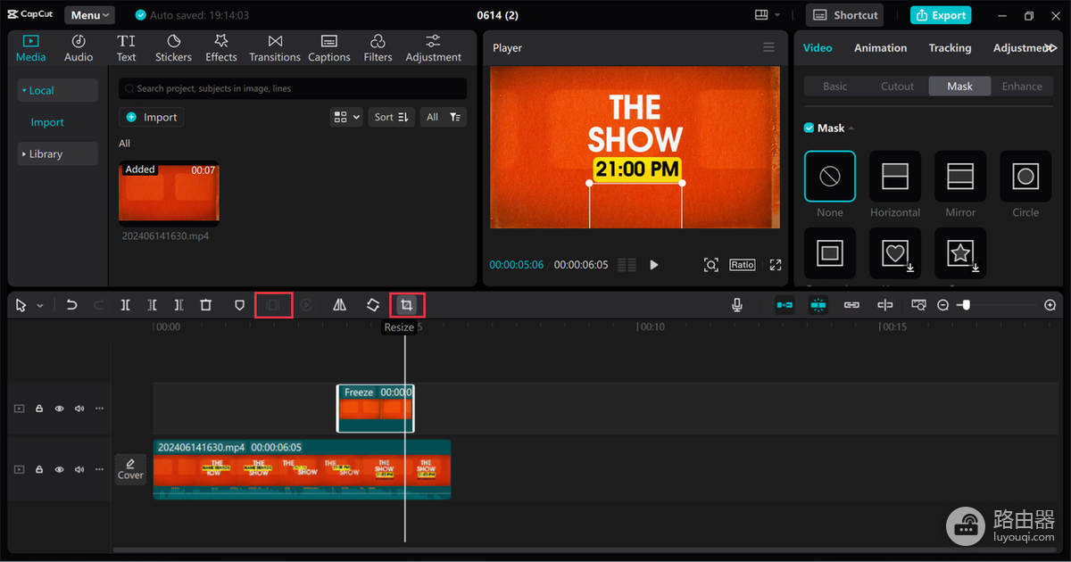
Task: Rotate the selected clip
Action: [373, 305]
